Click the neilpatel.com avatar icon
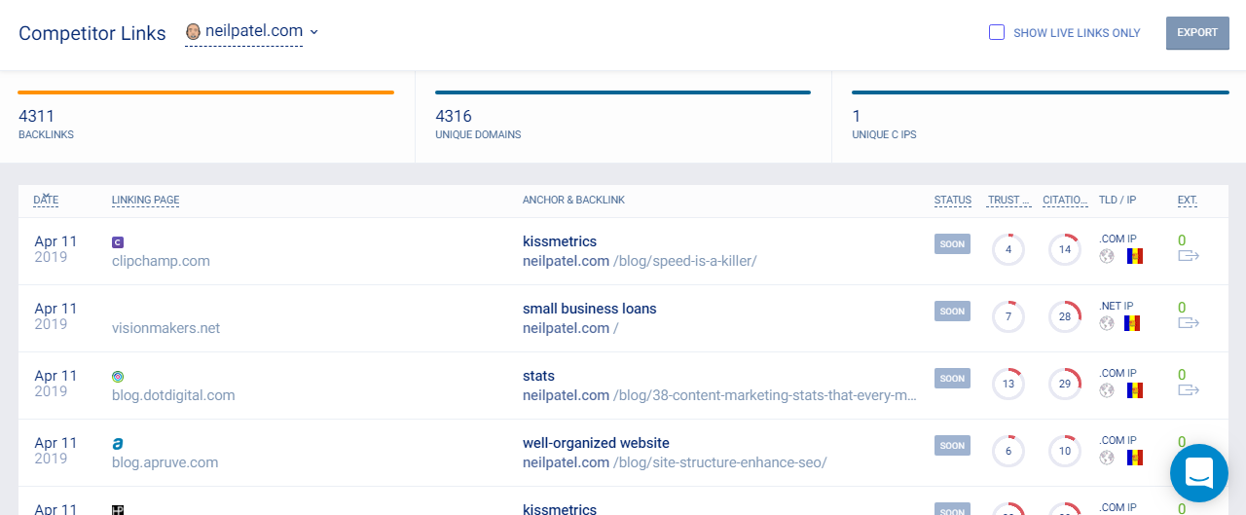The width and height of the screenshot is (1246, 515). (x=194, y=31)
